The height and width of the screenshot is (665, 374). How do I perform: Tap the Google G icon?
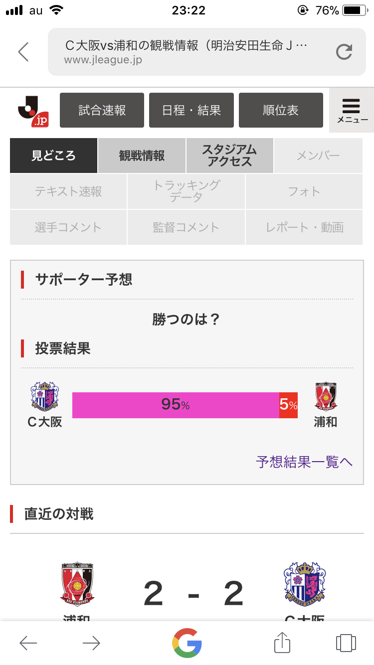pyautogui.click(x=187, y=643)
